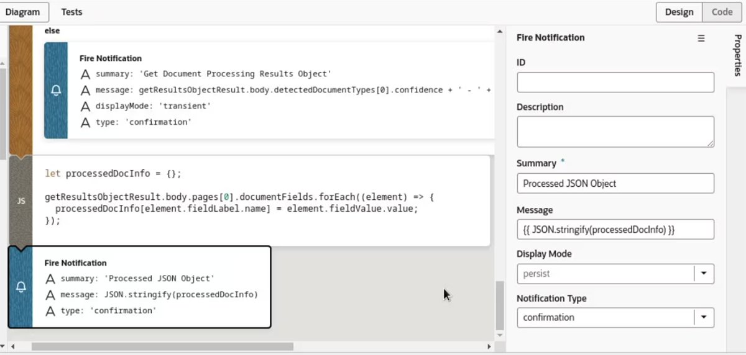Viewport: 746px width, 355px height.
Task: Click the diagram vertical scrollbar up arrow
Action: click(x=500, y=32)
